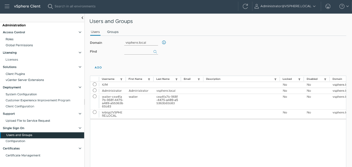Collapse the Deployment section
Screen dimensions: 352x167
click(x=80, y=87)
